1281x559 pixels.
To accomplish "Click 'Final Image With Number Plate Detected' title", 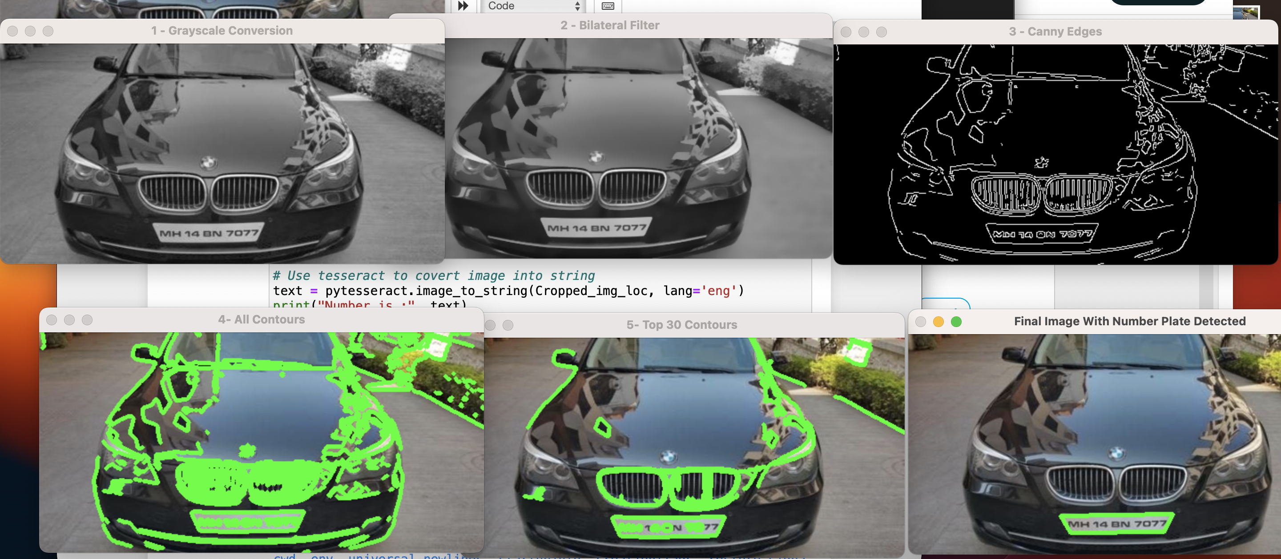I will [1130, 321].
